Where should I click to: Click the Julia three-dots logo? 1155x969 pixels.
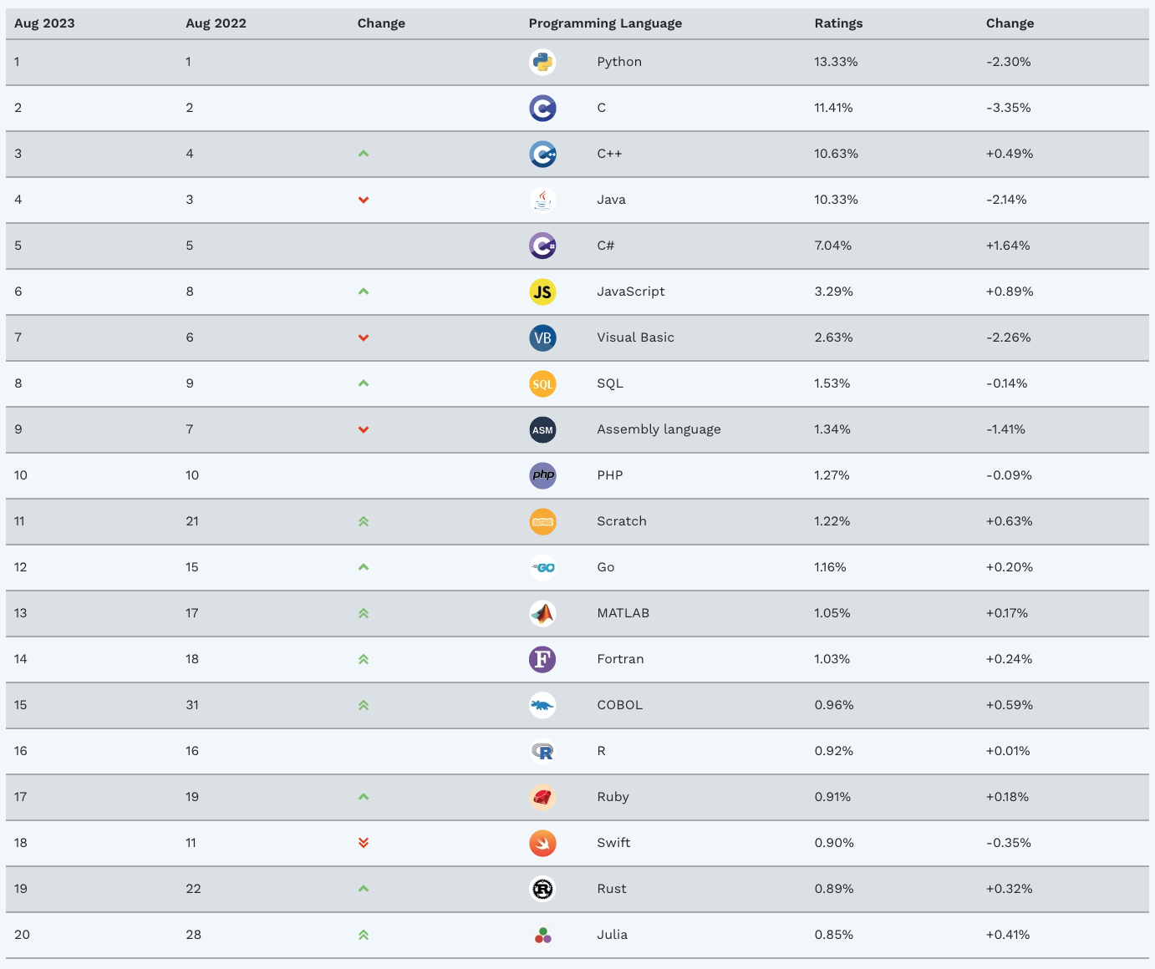(542, 935)
